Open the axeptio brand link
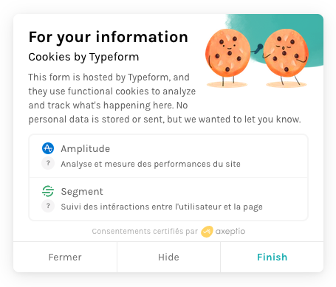Image resolution: width=336 pixels, height=287 pixels. pyautogui.click(x=230, y=232)
